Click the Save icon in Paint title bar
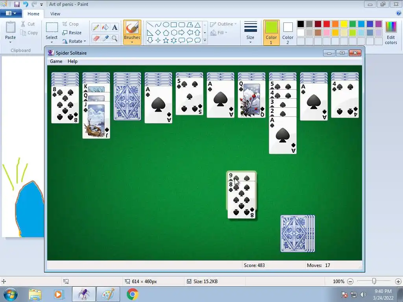The height and width of the screenshot is (302, 403). pyautogui.click(x=17, y=4)
